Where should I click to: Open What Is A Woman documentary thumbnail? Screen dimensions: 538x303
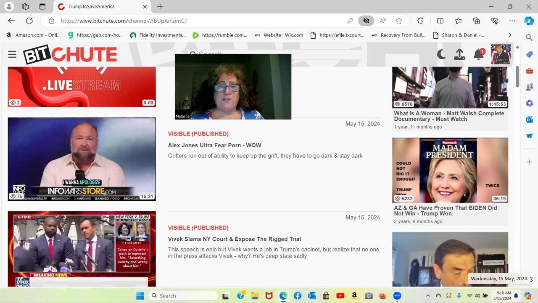pos(450,87)
